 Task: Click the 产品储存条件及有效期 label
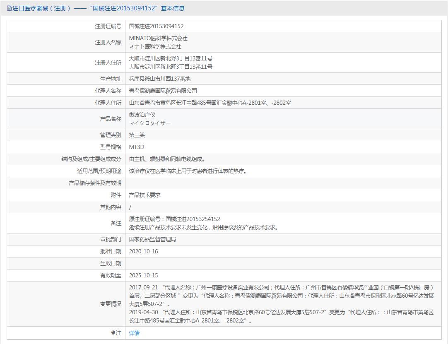pos(95,183)
